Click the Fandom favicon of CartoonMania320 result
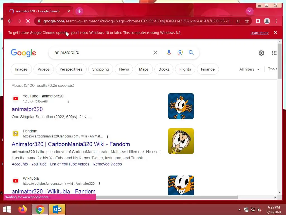This screenshot has height=215, width=286. click(x=16, y=134)
